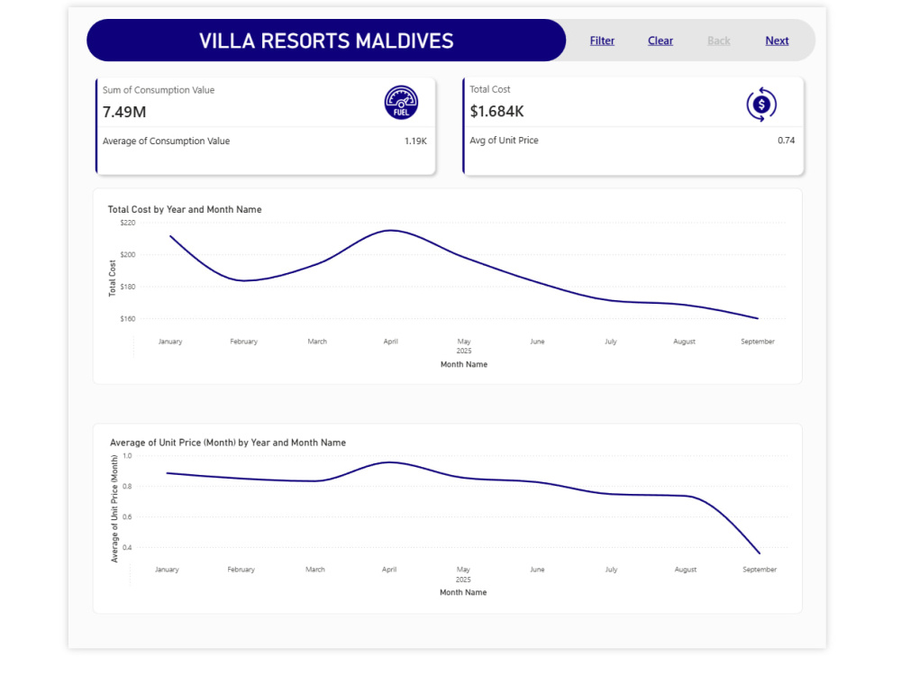The width and height of the screenshot is (901, 676).
Task: Select June label on Total Cost chart
Action: click(x=537, y=342)
